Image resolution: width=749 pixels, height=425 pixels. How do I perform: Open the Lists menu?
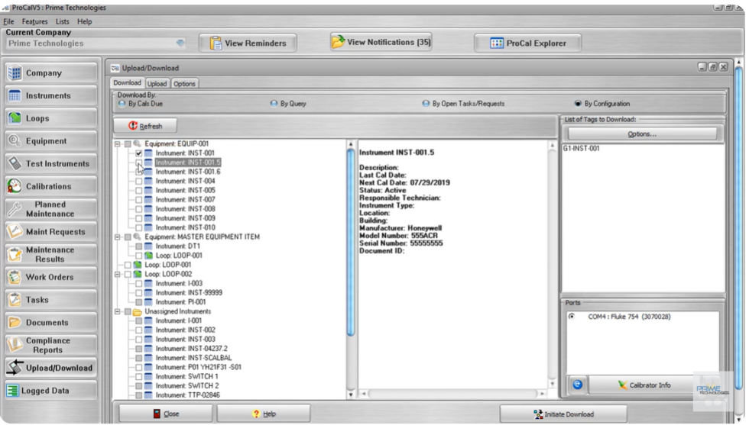point(62,21)
